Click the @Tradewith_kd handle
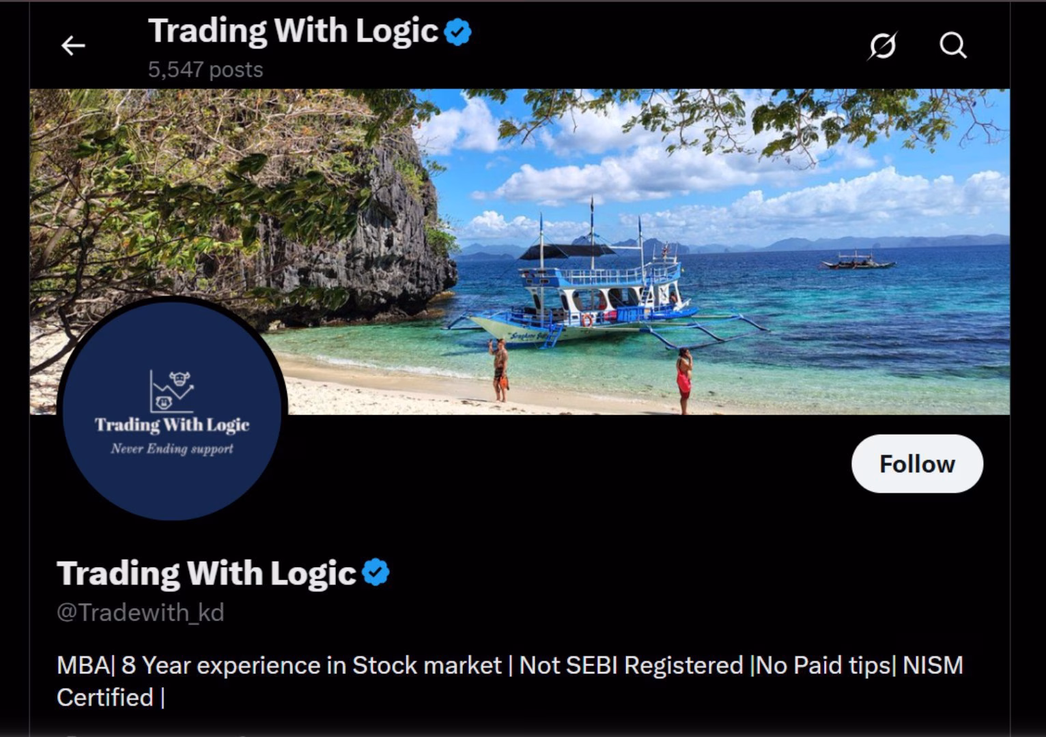The height and width of the screenshot is (737, 1046). pyautogui.click(x=141, y=612)
